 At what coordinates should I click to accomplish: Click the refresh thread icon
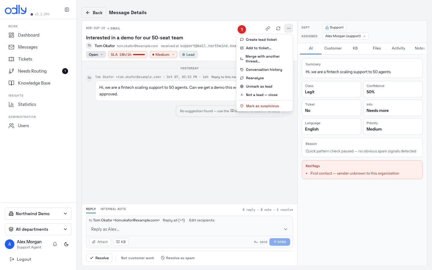278,28
